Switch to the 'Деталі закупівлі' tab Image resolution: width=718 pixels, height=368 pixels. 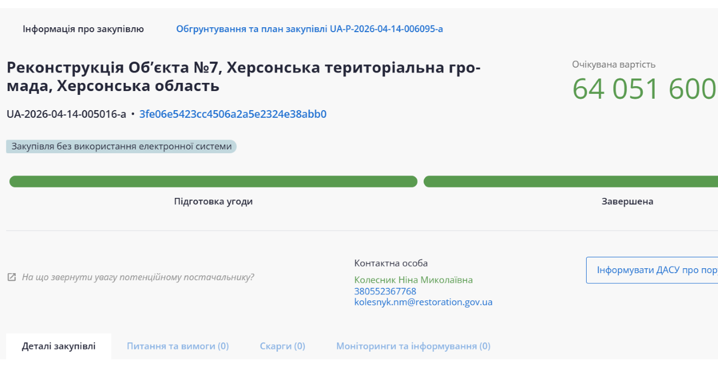(59, 346)
